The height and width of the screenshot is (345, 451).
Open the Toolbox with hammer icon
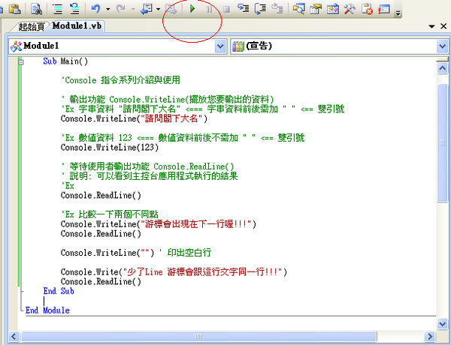(350, 9)
